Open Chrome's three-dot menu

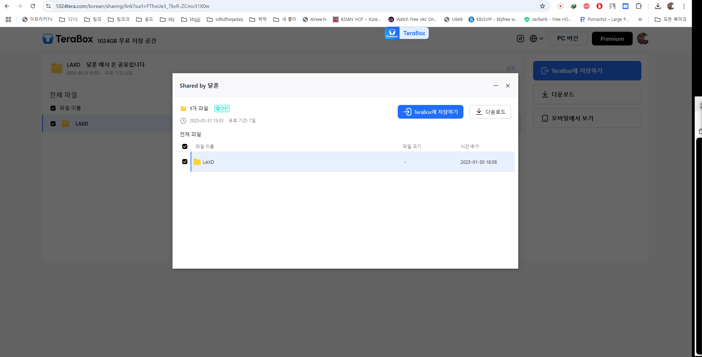(684, 6)
